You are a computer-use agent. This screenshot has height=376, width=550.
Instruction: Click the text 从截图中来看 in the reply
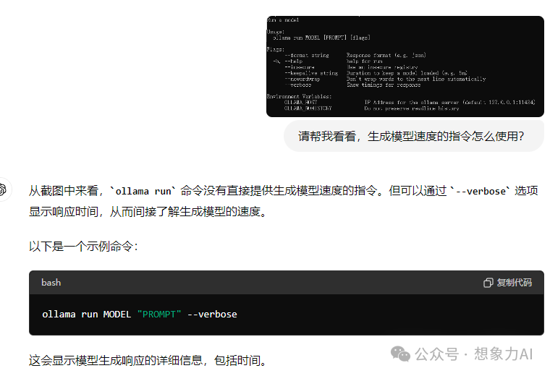[x=64, y=191]
